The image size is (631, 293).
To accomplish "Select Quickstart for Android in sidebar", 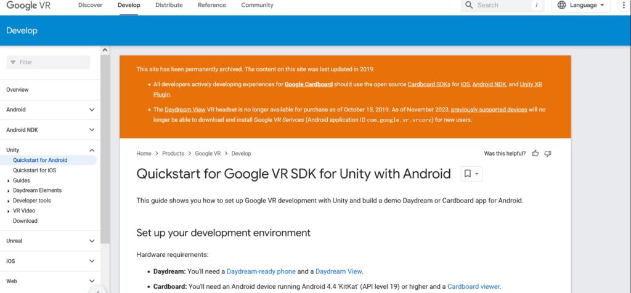I will coord(40,160).
